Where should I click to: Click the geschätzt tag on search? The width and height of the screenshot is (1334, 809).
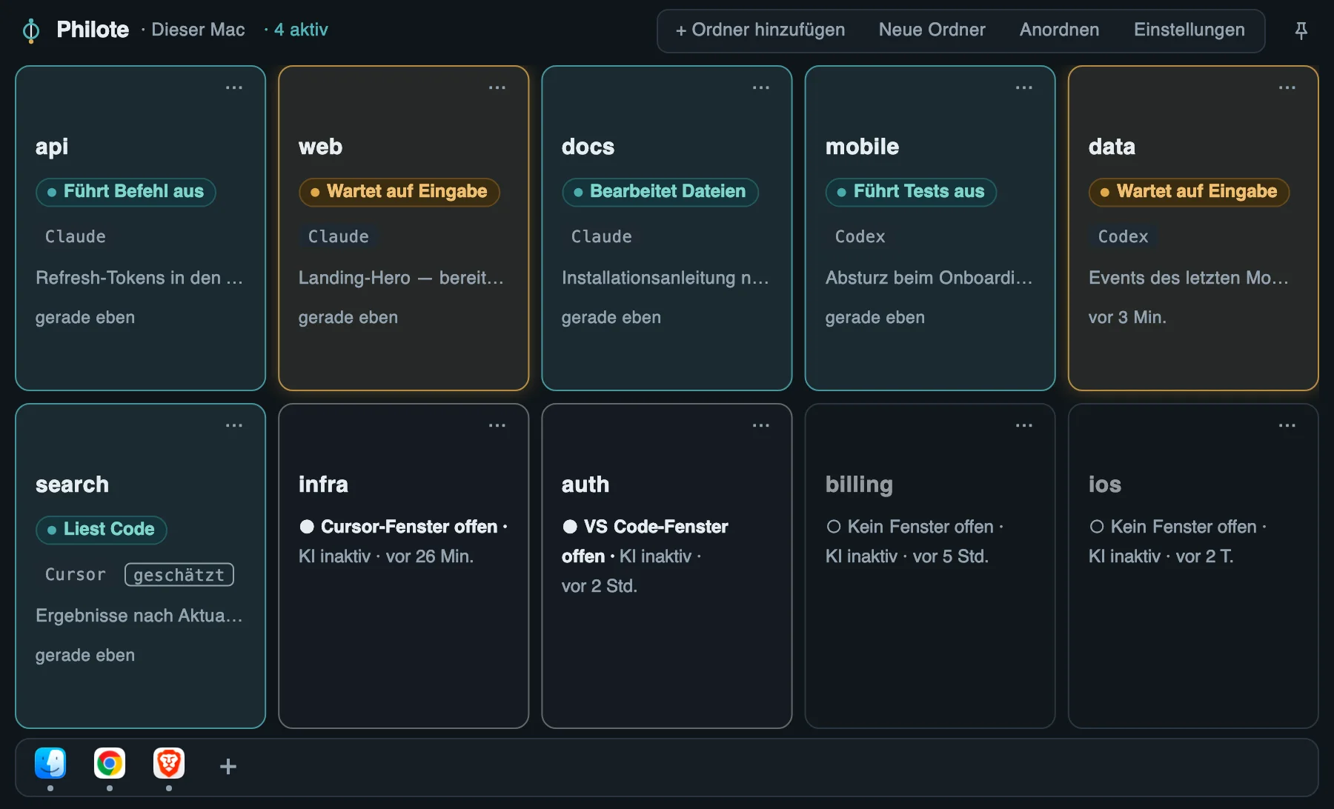(179, 575)
